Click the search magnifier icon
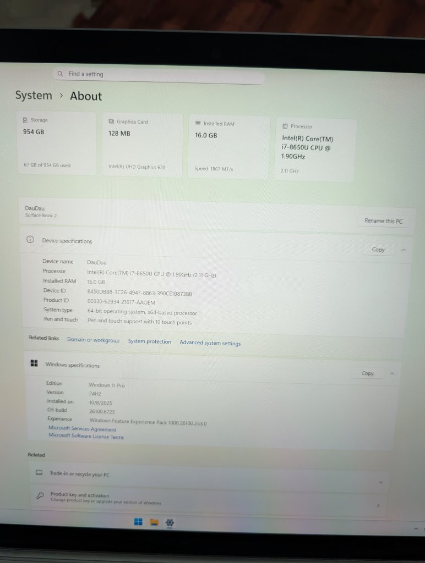The image size is (425, 563). [60, 74]
